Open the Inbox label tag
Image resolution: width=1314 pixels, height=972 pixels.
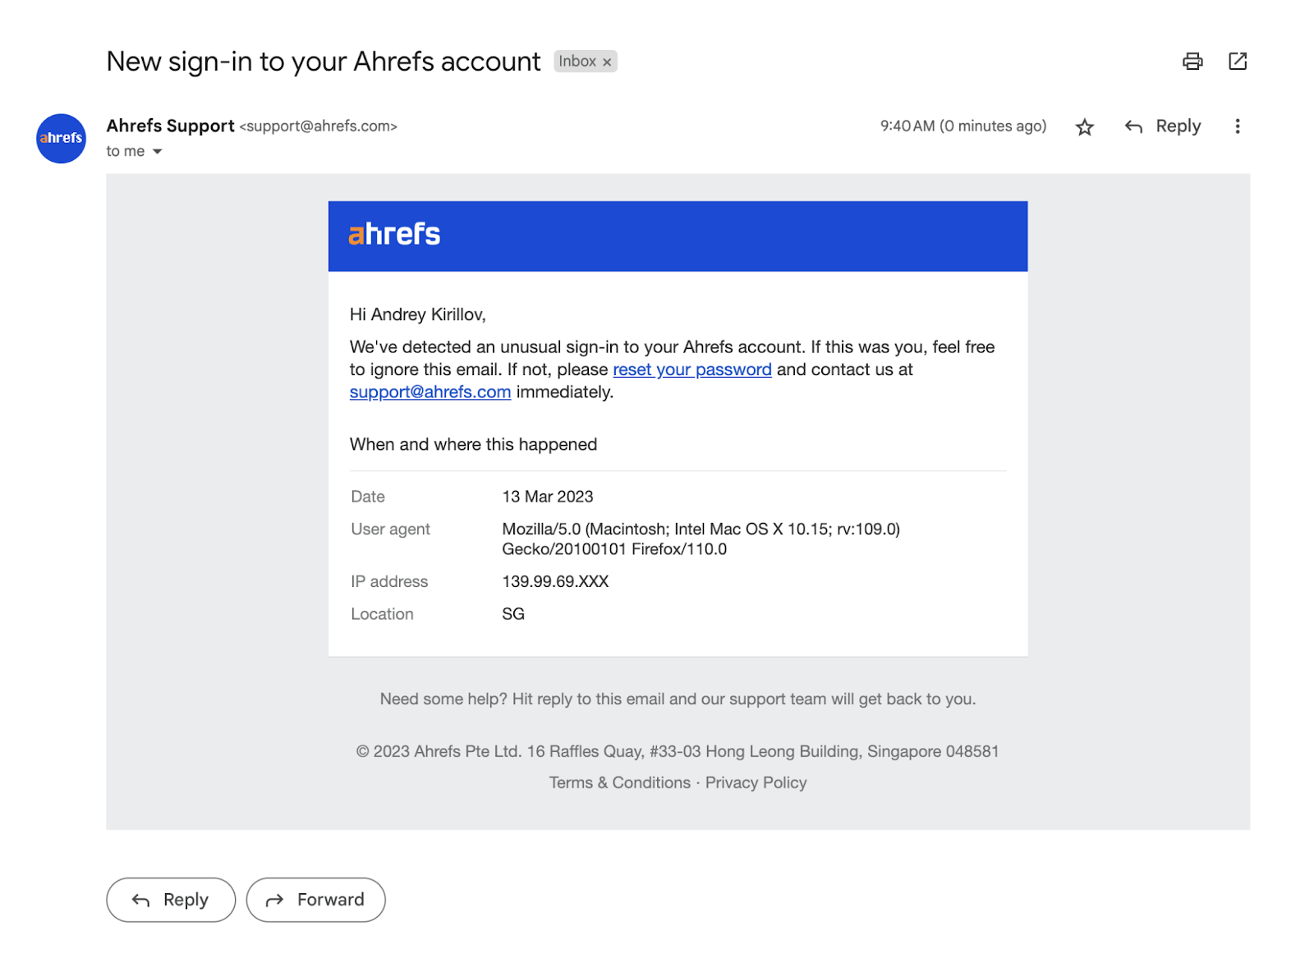(x=577, y=61)
